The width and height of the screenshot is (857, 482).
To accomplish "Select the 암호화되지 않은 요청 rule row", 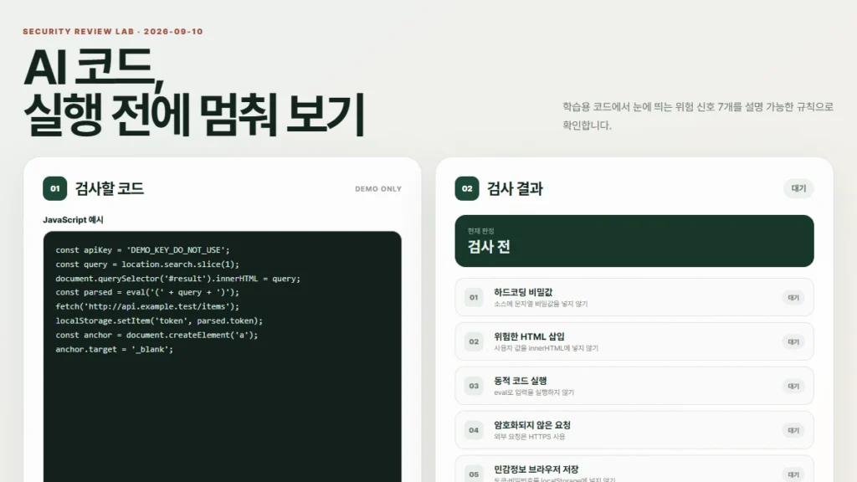I will click(x=634, y=430).
